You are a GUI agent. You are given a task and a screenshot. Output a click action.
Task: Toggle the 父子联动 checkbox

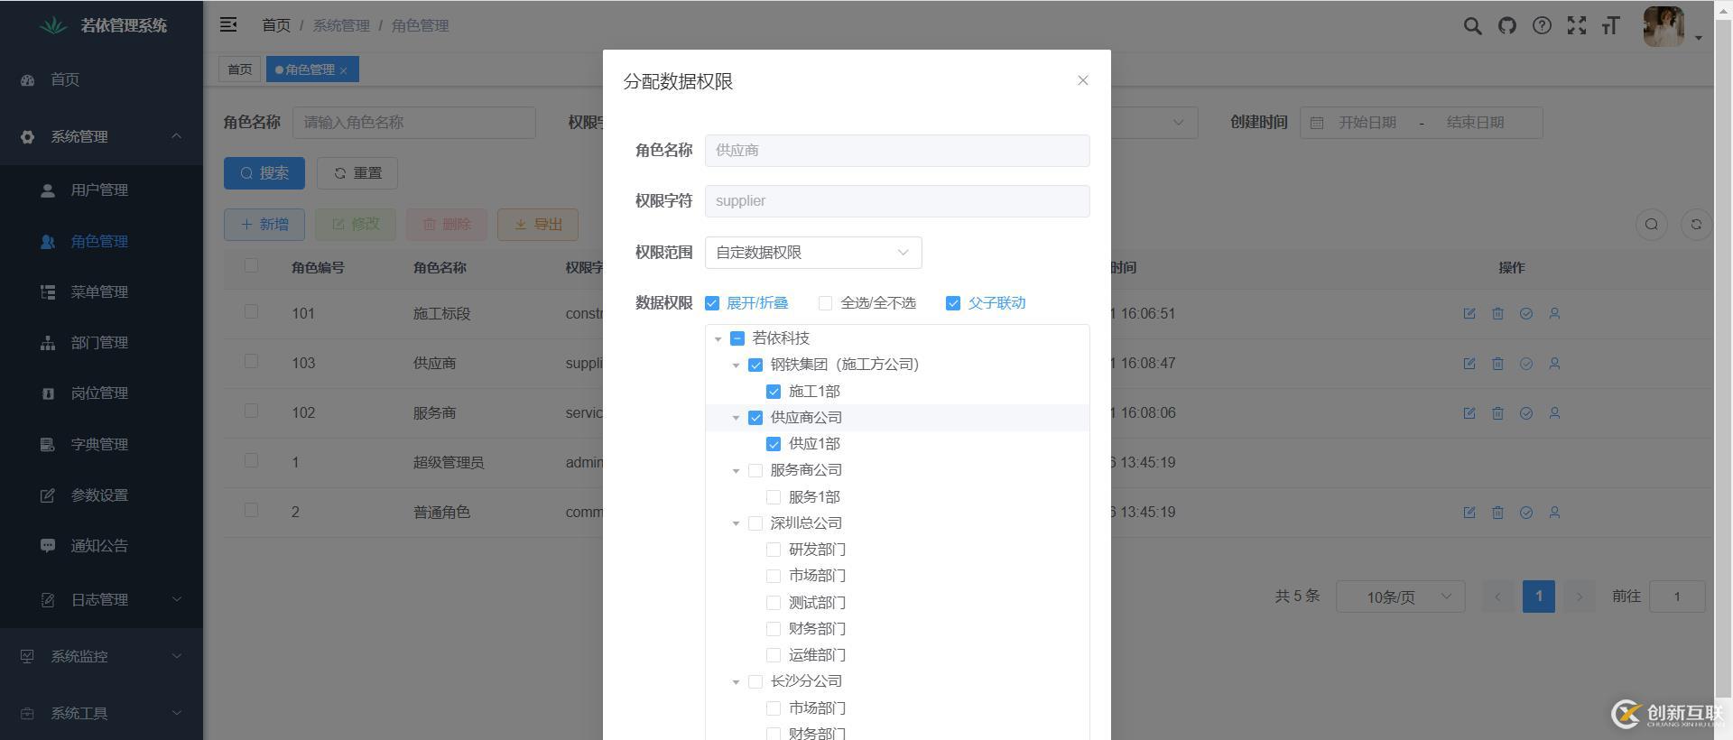(952, 303)
